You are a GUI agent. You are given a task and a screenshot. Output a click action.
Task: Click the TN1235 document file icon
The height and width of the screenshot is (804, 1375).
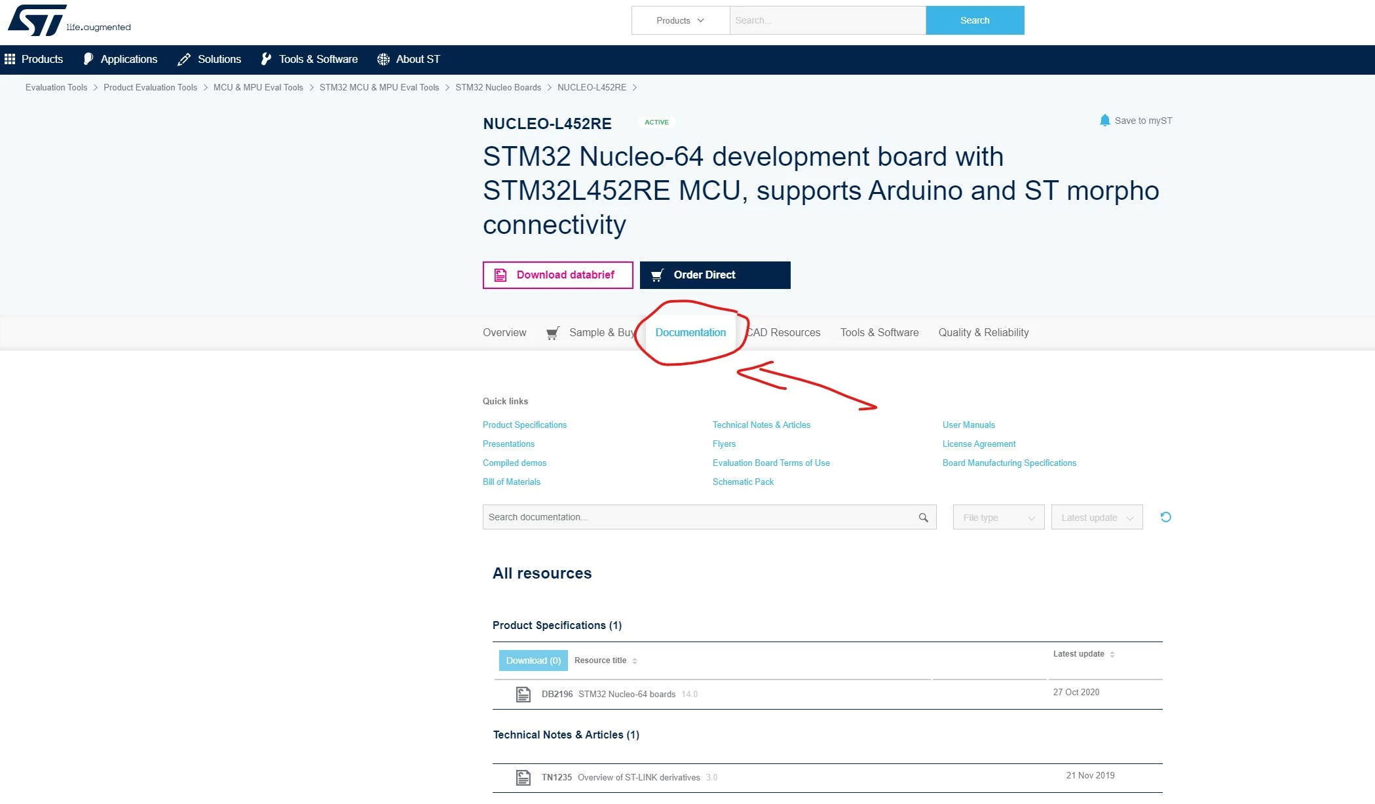523,777
